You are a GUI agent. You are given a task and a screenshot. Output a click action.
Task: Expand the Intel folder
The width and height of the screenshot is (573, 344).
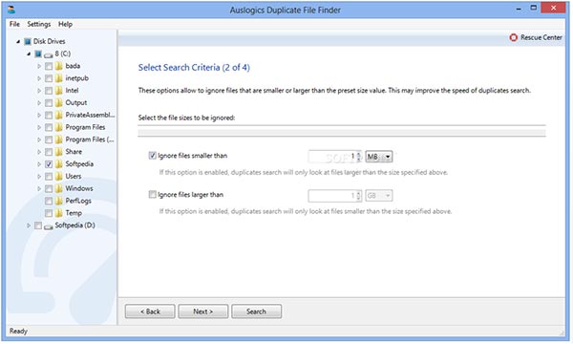point(39,91)
